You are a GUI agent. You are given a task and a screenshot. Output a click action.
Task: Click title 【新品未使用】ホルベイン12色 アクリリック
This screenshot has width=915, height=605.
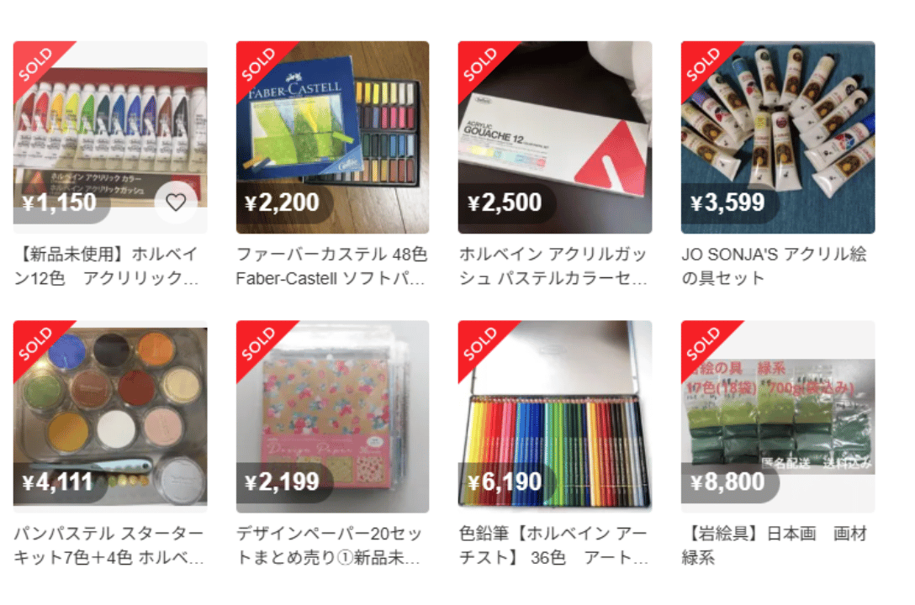(107, 266)
